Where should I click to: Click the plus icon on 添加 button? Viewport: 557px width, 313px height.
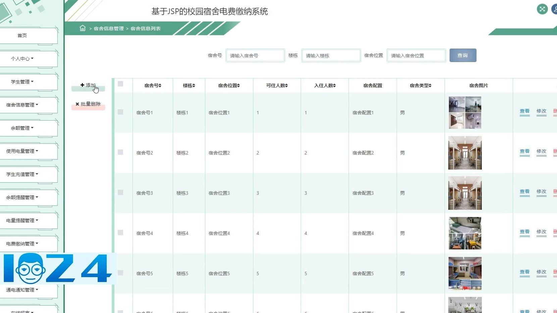[82, 85]
